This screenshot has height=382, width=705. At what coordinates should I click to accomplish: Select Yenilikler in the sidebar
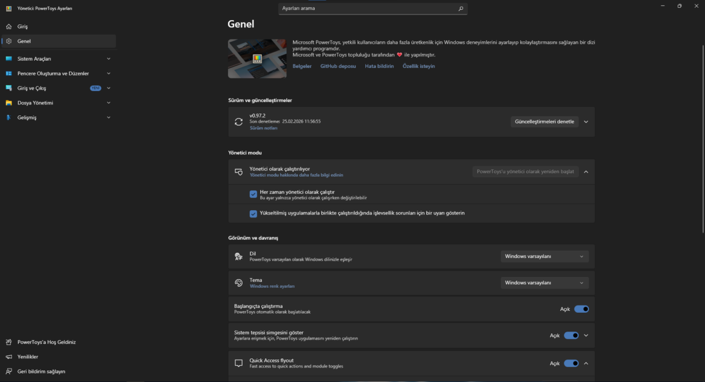click(27, 356)
